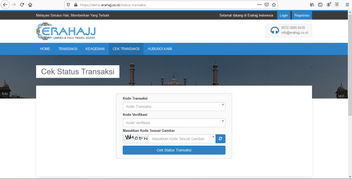
Task: Open the Firefox library icon
Action: click(312, 5)
